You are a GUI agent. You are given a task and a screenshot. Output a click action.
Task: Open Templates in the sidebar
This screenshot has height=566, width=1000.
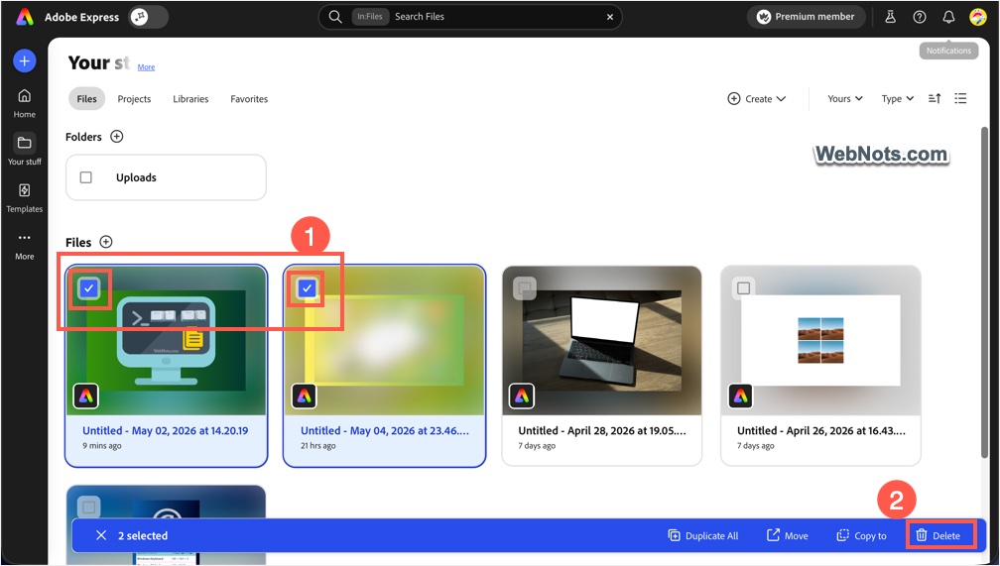coord(24,197)
